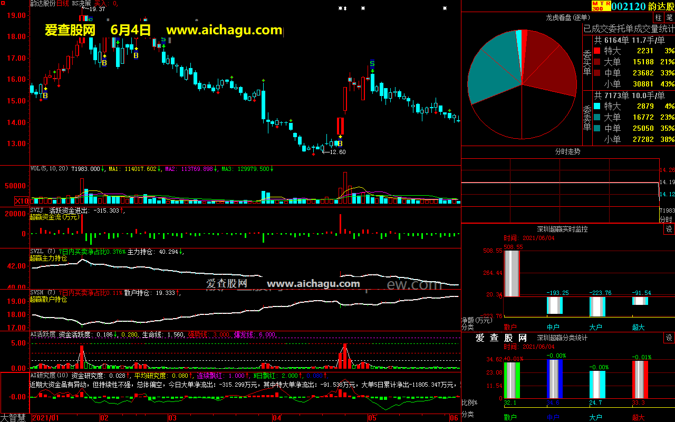Click the 大户 -223.76 bar
Image resolution: width=675 pixels, height=422 pixels.
pyautogui.click(x=597, y=306)
